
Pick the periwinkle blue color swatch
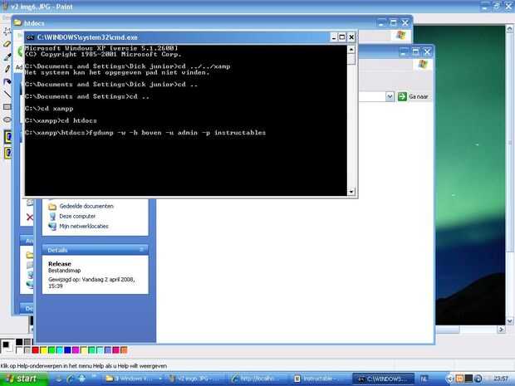click(108, 350)
